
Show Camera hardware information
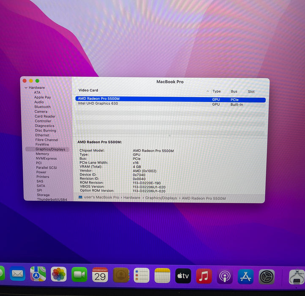[x=41, y=112]
